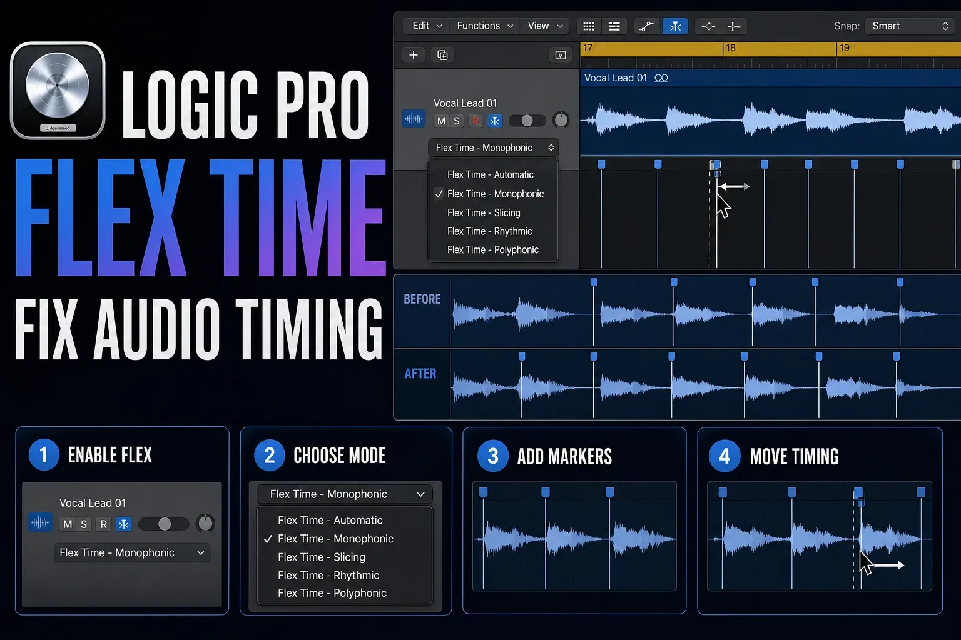Click bar 19 in the ruler
Screen dimensions: 961x640
(844, 48)
